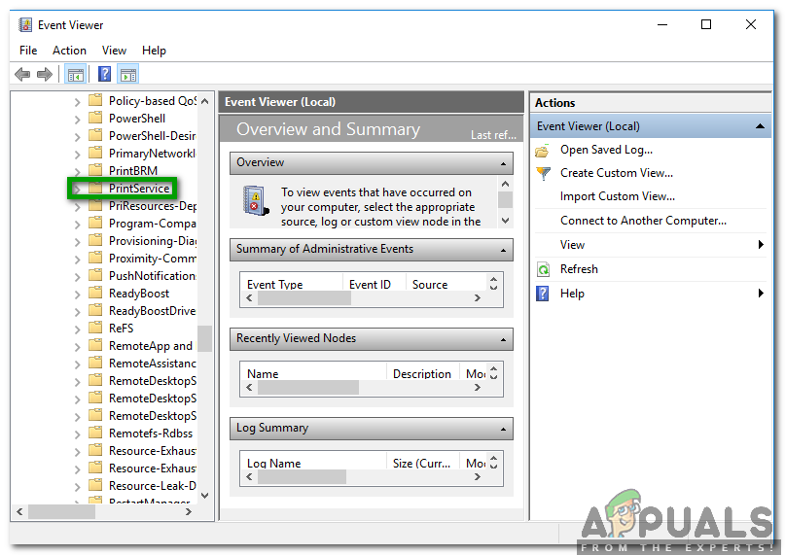This screenshot has width=785, height=555.
Task: Click the Event ID column header
Action: point(370,284)
